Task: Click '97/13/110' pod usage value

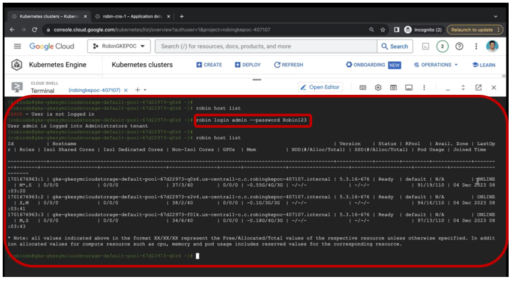Action: [431, 220]
